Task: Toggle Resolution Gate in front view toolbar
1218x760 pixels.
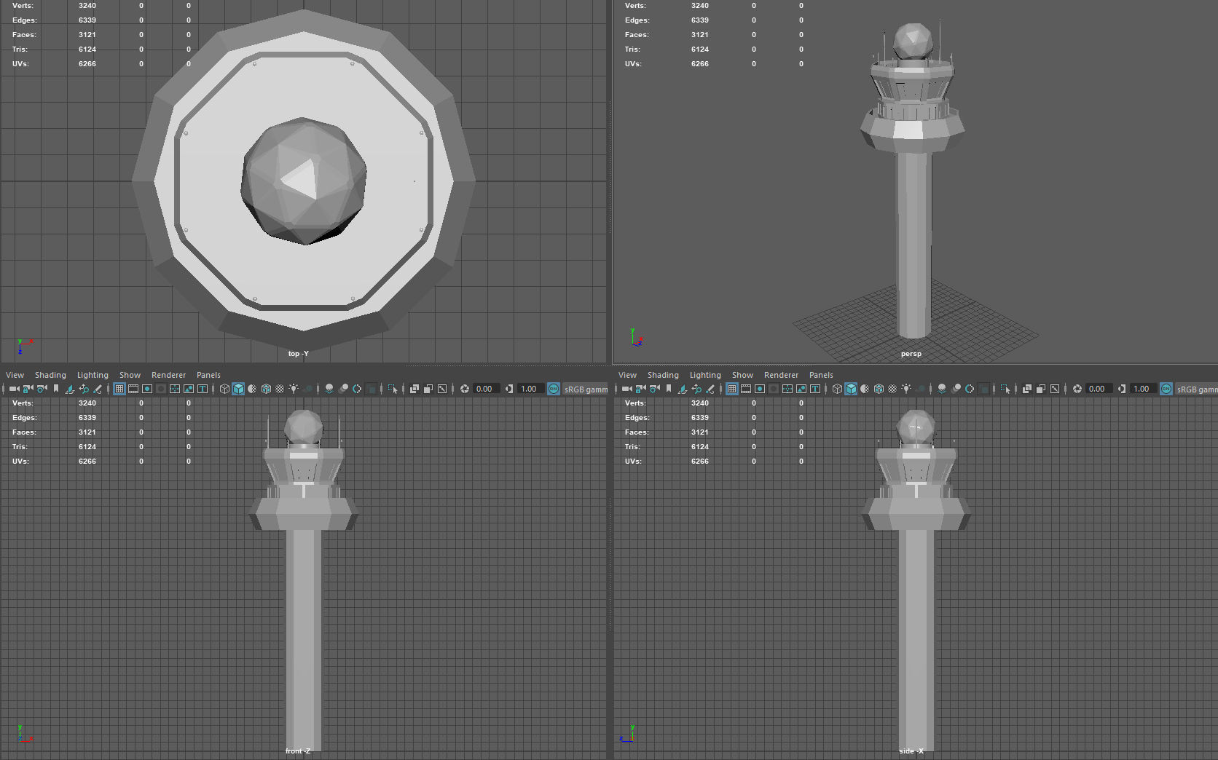Action: [x=147, y=389]
